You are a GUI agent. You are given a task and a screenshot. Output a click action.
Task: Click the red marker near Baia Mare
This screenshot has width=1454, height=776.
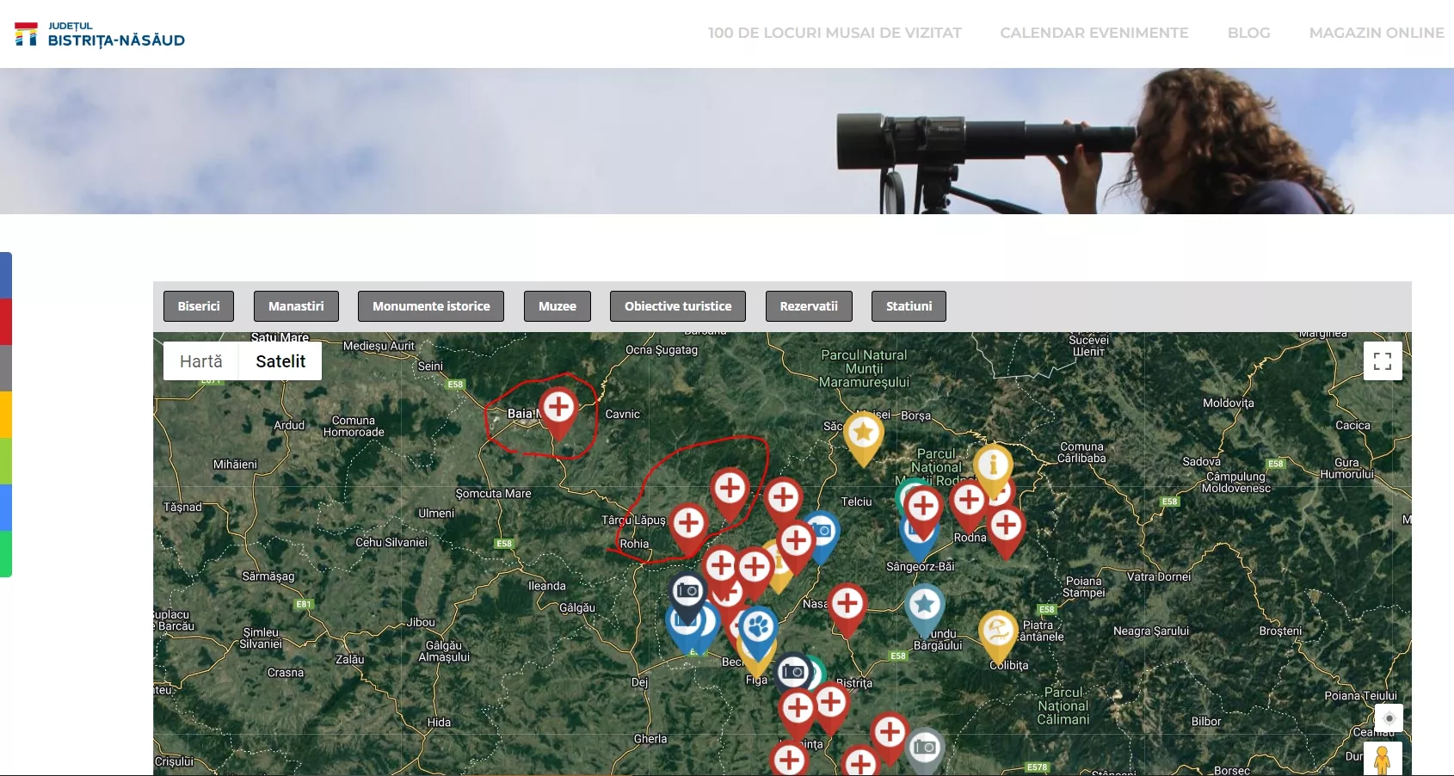click(x=558, y=407)
